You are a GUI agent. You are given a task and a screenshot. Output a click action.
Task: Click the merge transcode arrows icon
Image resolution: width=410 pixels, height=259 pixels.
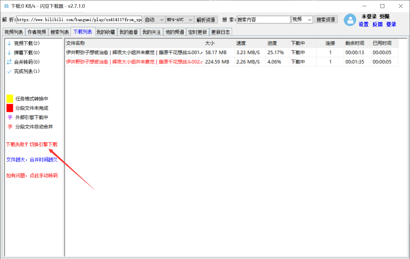click(x=9, y=62)
